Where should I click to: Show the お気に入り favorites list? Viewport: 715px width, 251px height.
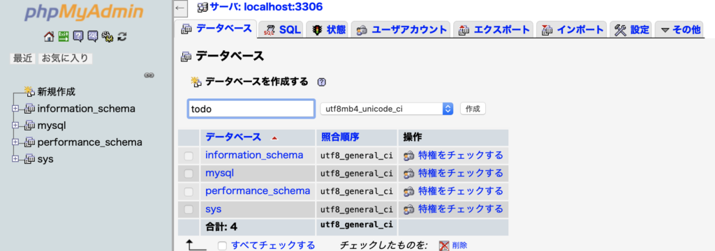click(65, 59)
